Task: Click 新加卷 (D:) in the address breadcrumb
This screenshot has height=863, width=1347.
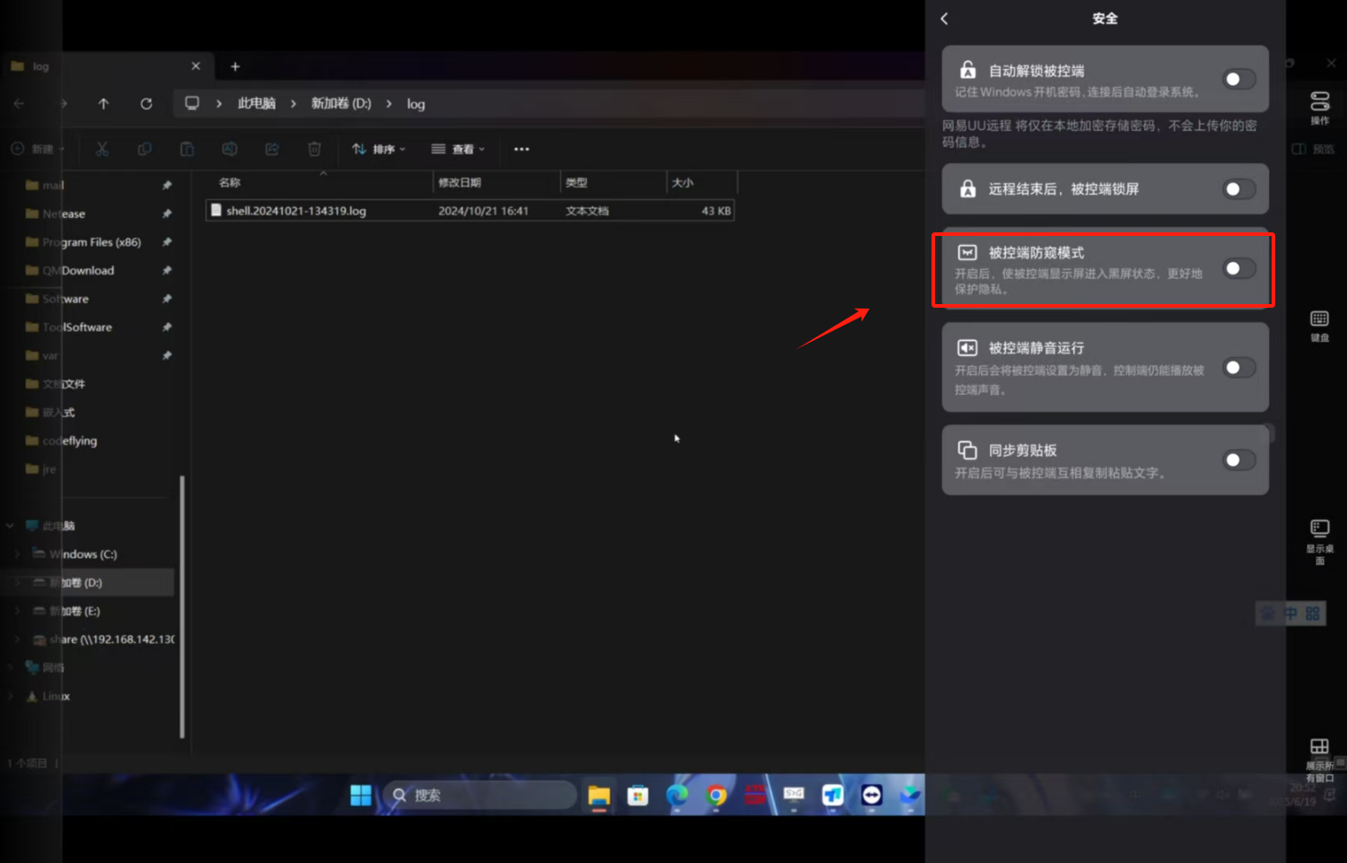Action: click(341, 104)
